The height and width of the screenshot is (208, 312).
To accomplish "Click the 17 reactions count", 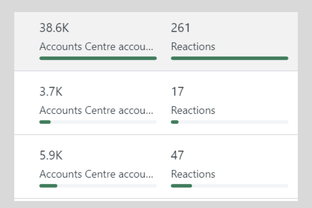I will [x=177, y=92].
